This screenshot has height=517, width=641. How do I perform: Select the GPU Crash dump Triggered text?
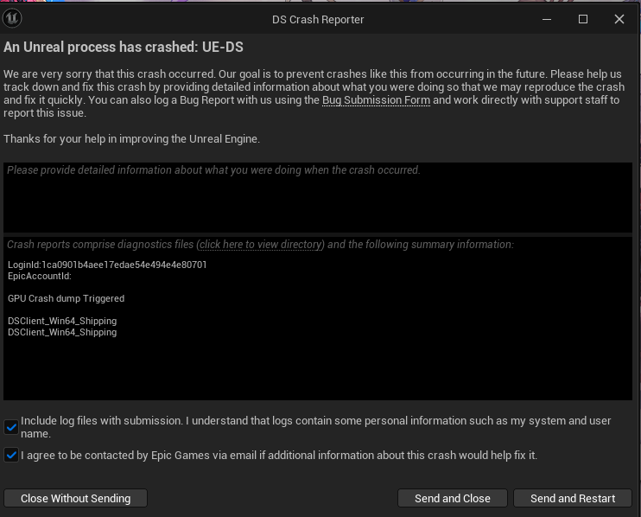[67, 298]
